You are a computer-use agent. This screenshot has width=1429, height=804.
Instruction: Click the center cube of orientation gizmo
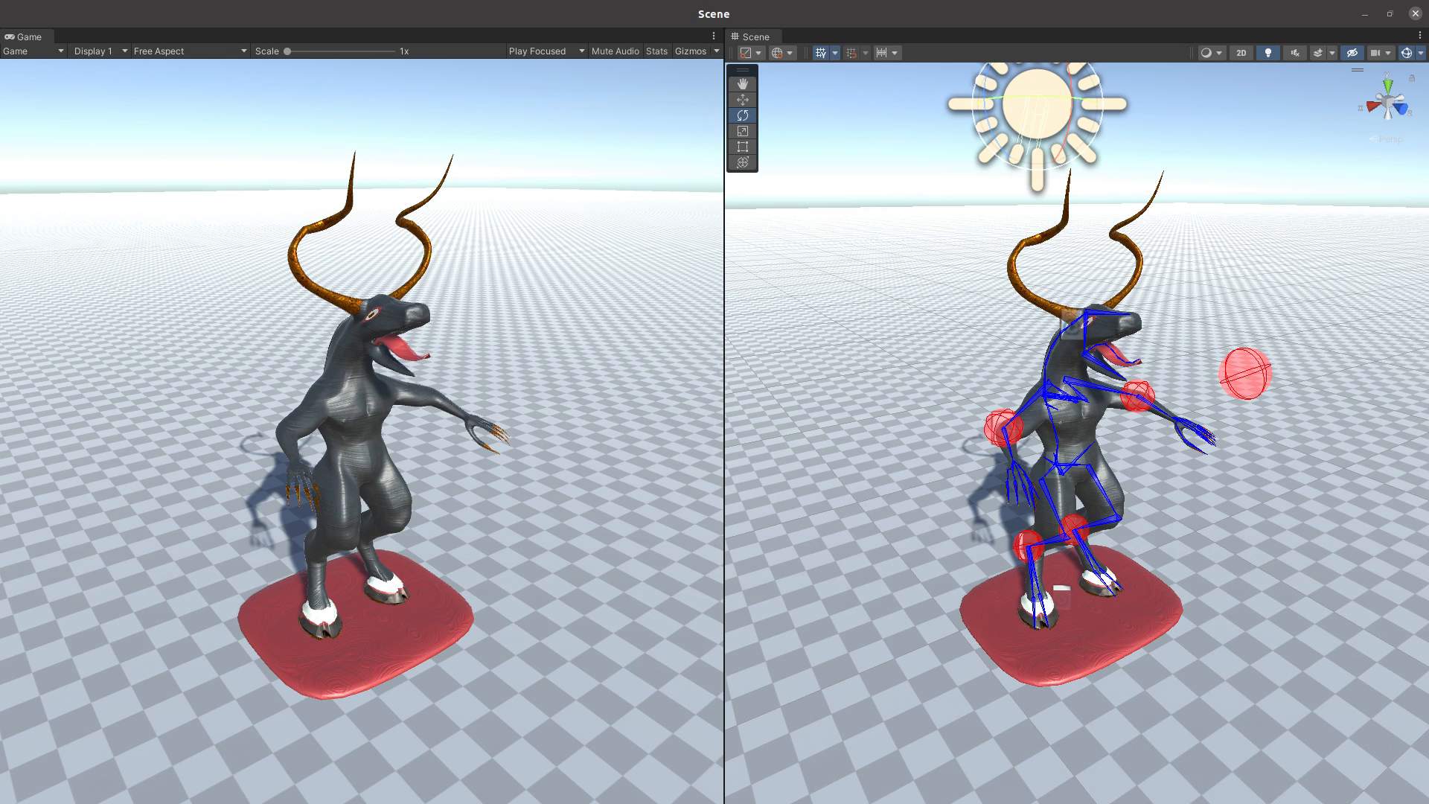coord(1388,102)
